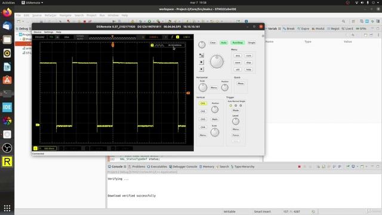The image size is (382, 215).
Task: Open the Breakpoints tab in the IDE
Action: [289, 29]
